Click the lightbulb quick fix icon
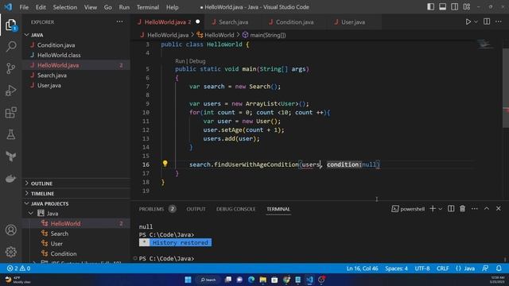This screenshot has height=286, width=509. point(165,164)
